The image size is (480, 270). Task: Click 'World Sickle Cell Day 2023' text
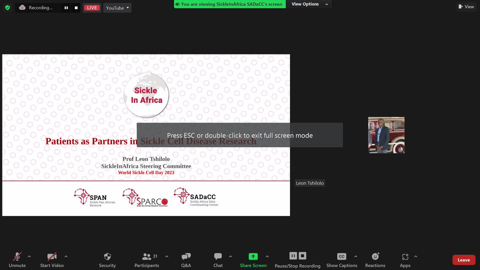coord(146,173)
